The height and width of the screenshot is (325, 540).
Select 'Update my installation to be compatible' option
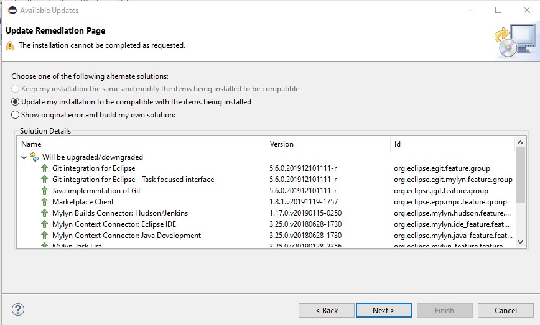click(x=131, y=102)
